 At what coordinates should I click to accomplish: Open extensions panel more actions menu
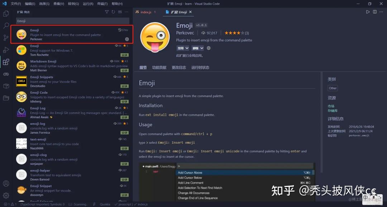coord(126,12)
